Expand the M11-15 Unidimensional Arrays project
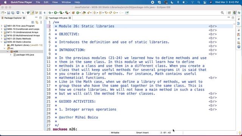This screenshot has height=136, width=242. (x=2, y=32)
